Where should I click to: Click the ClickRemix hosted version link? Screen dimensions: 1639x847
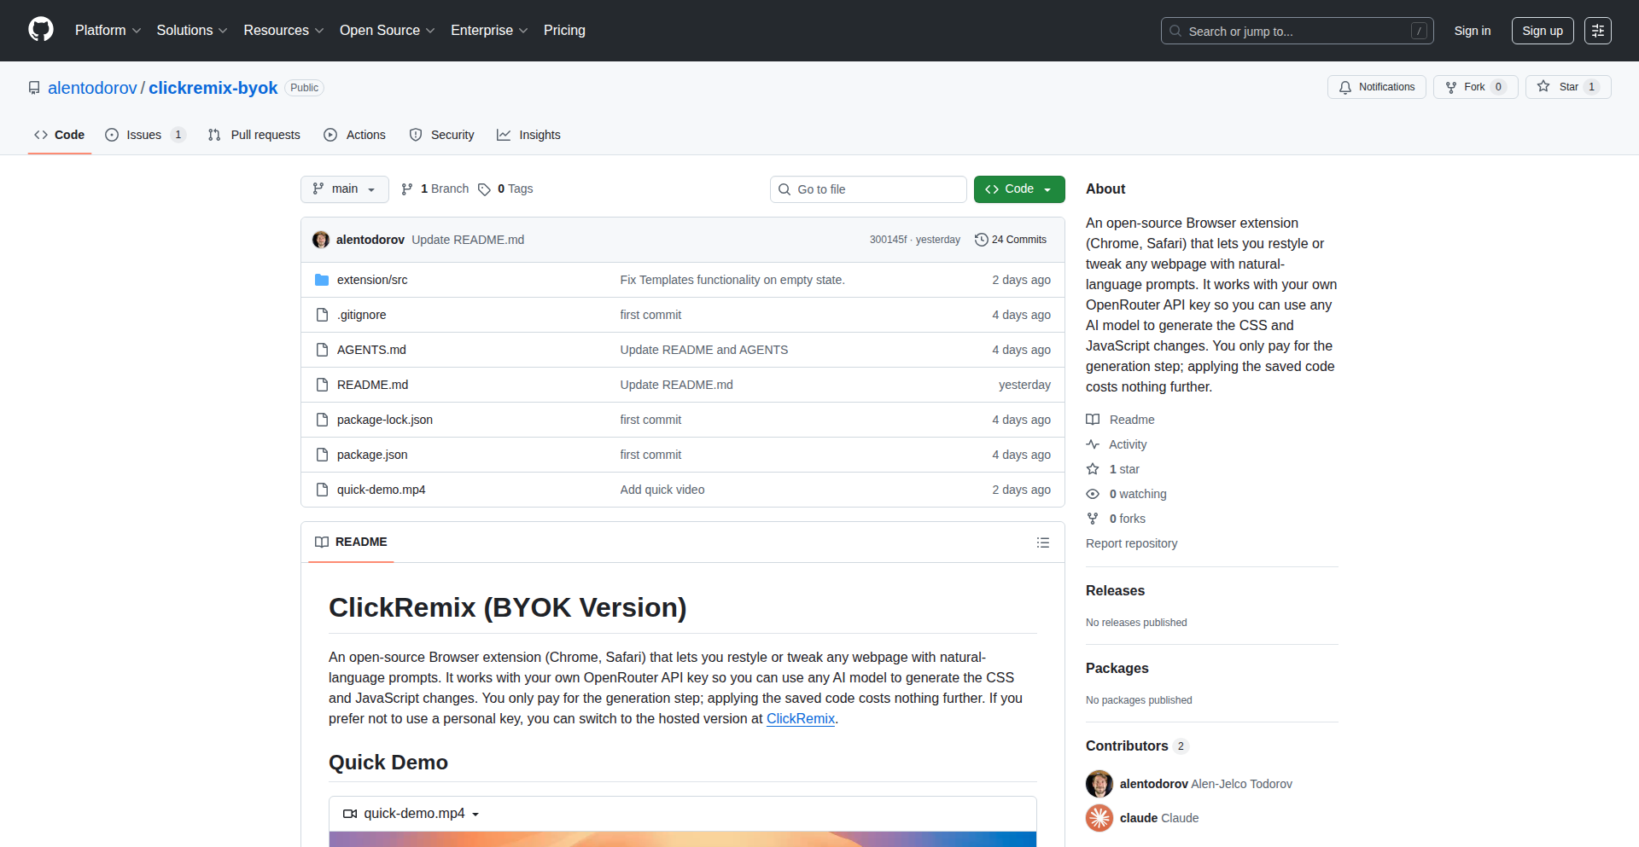[x=801, y=719]
